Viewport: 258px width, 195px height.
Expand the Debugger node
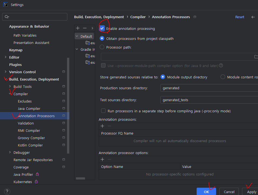coord(10,152)
